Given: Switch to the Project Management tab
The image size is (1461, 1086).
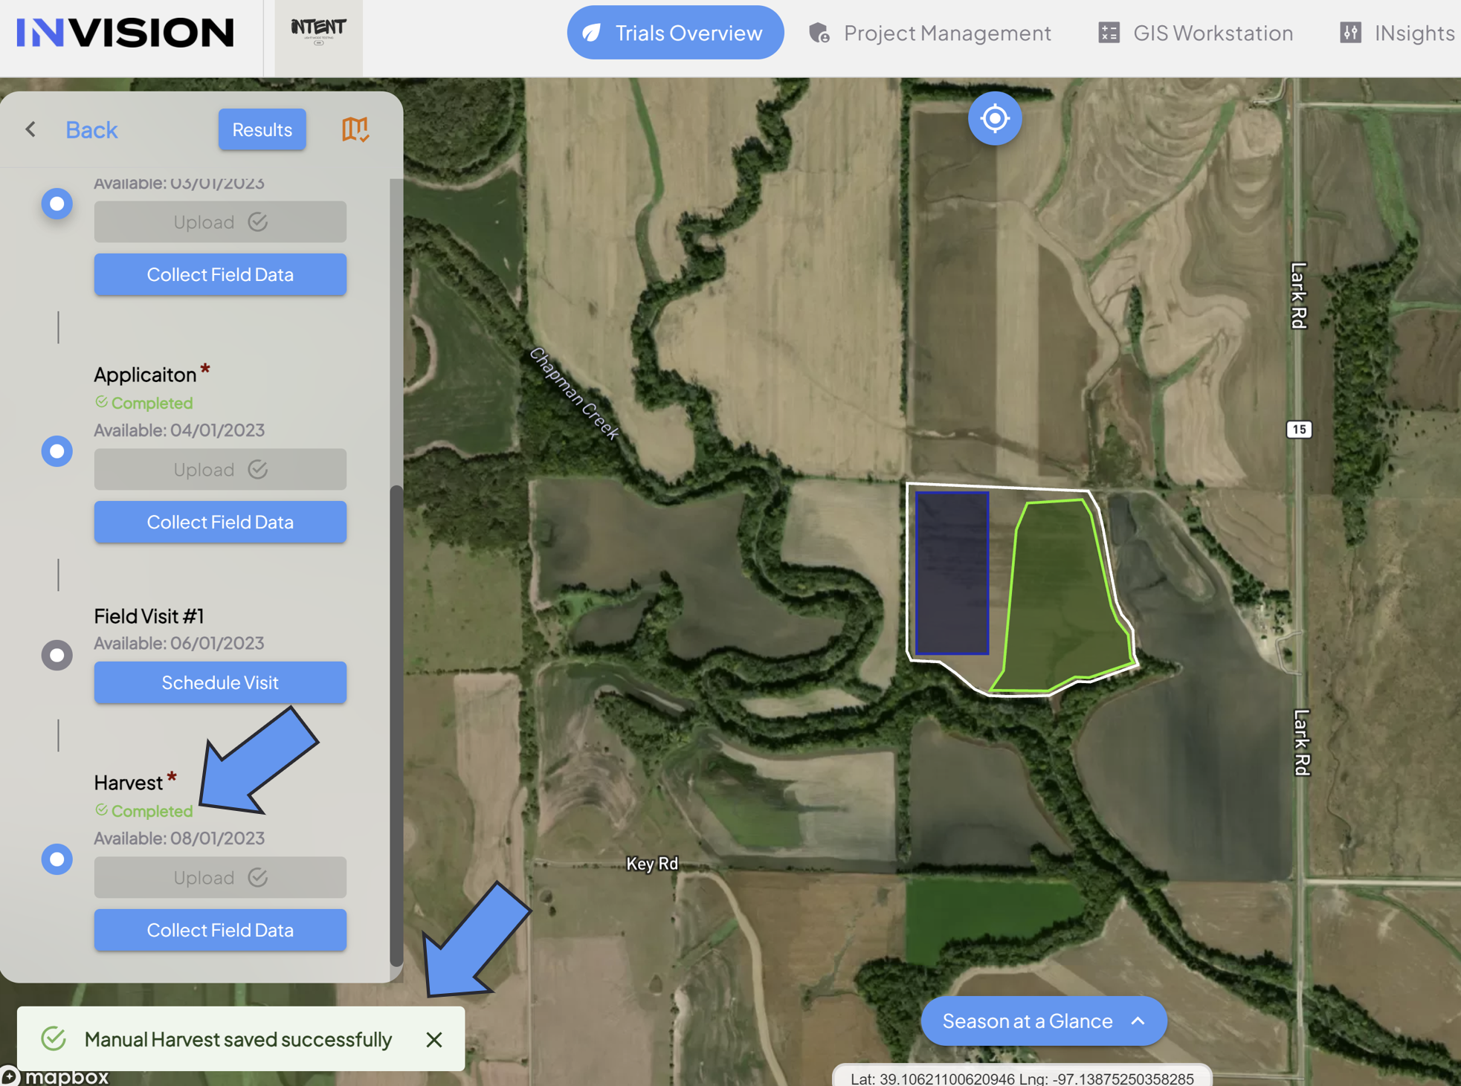Looking at the screenshot, I should (929, 33).
